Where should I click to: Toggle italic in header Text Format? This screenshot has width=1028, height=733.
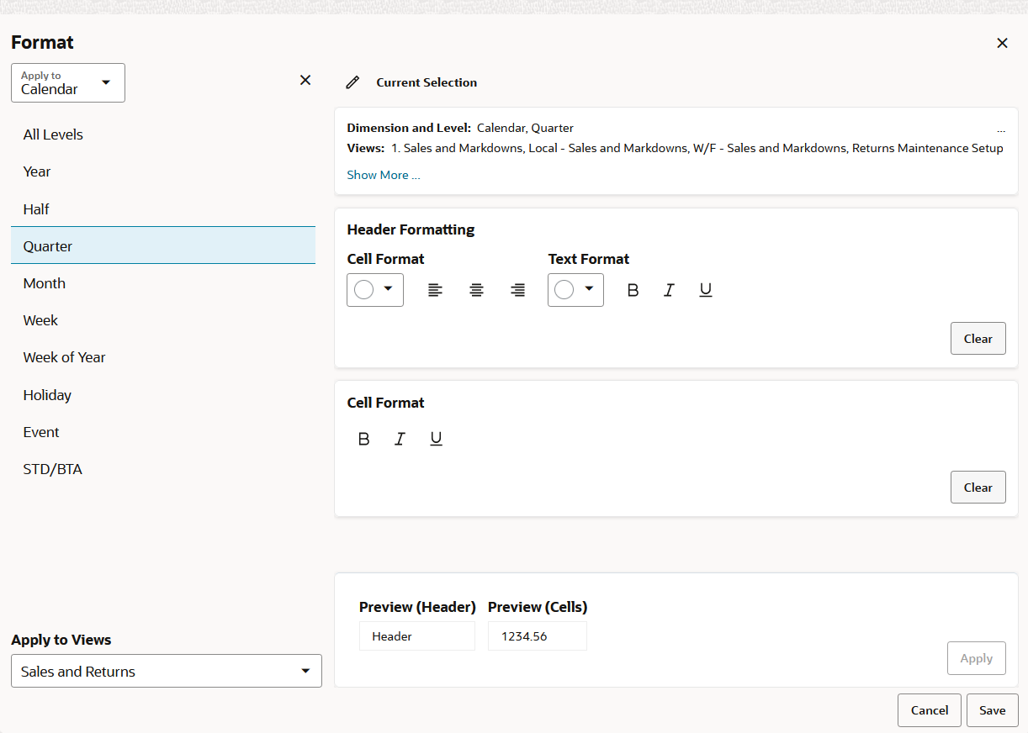click(x=670, y=290)
